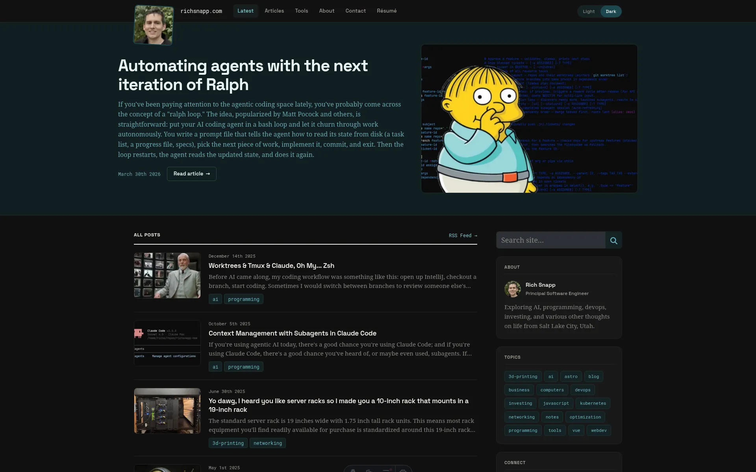Screen dimensions: 756x472
Task: Switch to the Latest tab
Action: [245, 11]
